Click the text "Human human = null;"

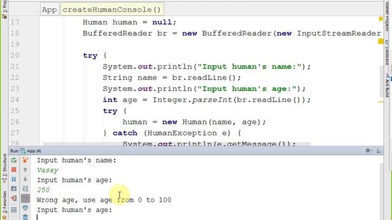pos(129,22)
